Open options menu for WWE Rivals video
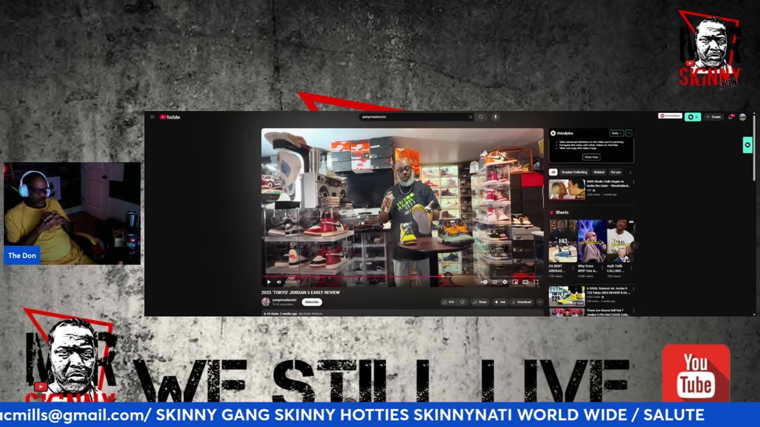The height and width of the screenshot is (427, 760). pos(633,182)
